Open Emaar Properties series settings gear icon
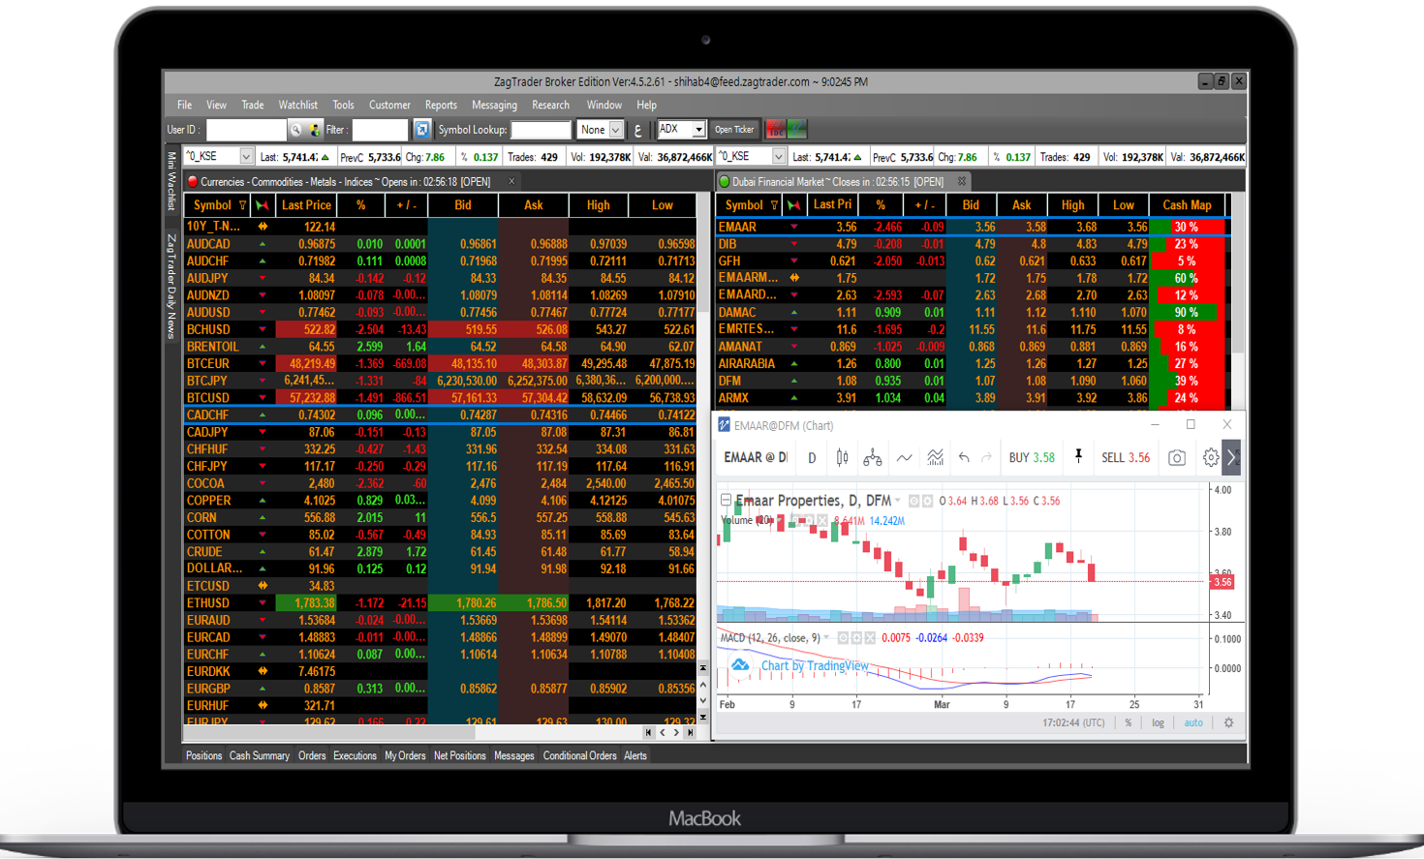The width and height of the screenshot is (1424, 859). click(927, 502)
